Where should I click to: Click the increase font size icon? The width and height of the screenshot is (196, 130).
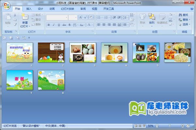click(81, 18)
